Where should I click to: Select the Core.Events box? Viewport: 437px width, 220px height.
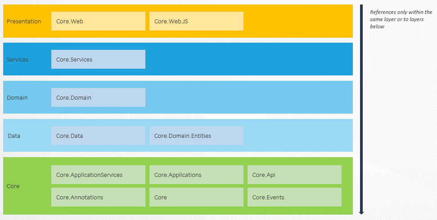(294, 197)
